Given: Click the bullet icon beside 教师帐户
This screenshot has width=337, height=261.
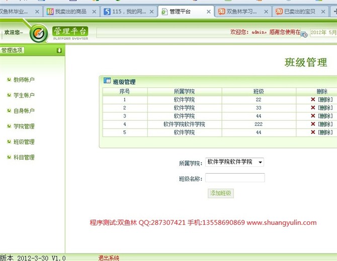Looking at the screenshot, I should (9, 80).
